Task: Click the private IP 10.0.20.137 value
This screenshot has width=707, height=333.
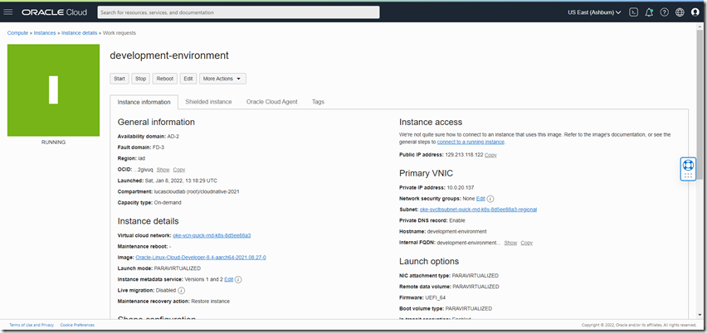Action: pyautogui.click(x=460, y=188)
